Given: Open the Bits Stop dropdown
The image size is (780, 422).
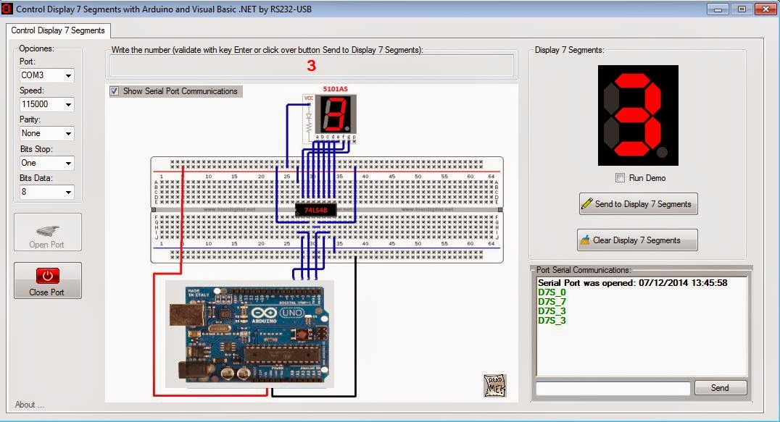Looking at the screenshot, I should [x=47, y=163].
